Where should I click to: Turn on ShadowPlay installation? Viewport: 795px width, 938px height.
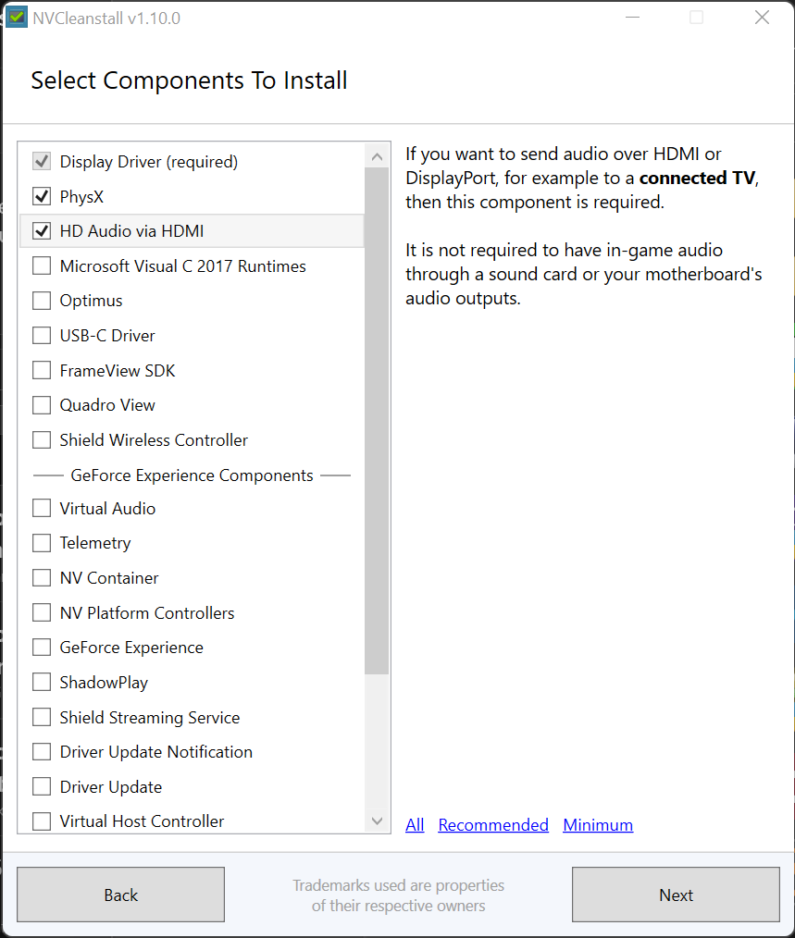pyautogui.click(x=42, y=683)
